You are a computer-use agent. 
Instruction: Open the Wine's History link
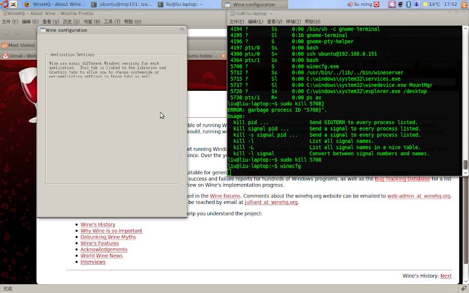tap(98, 224)
